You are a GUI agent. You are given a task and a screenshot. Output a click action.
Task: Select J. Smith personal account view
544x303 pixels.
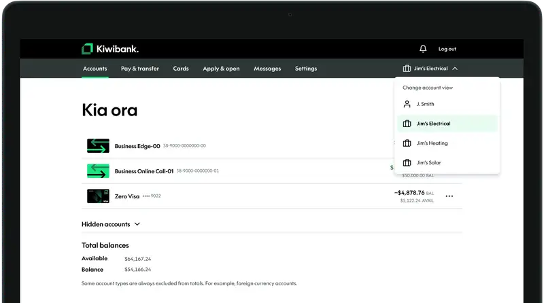tap(447, 104)
